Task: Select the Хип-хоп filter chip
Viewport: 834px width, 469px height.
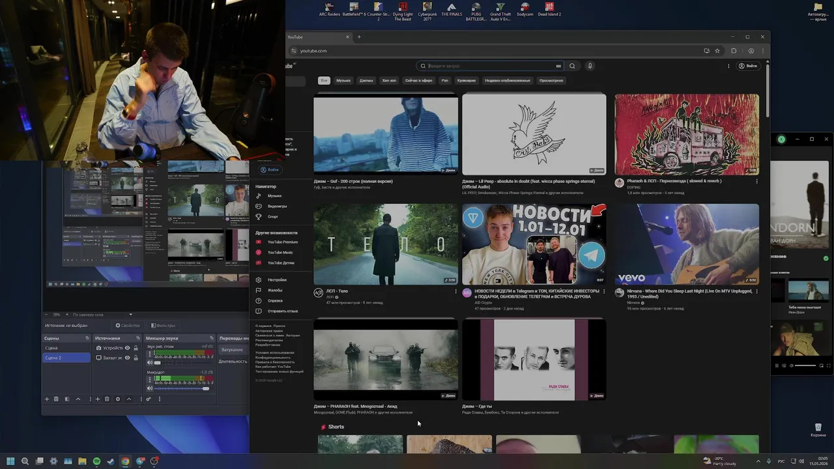Action: (389, 81)
